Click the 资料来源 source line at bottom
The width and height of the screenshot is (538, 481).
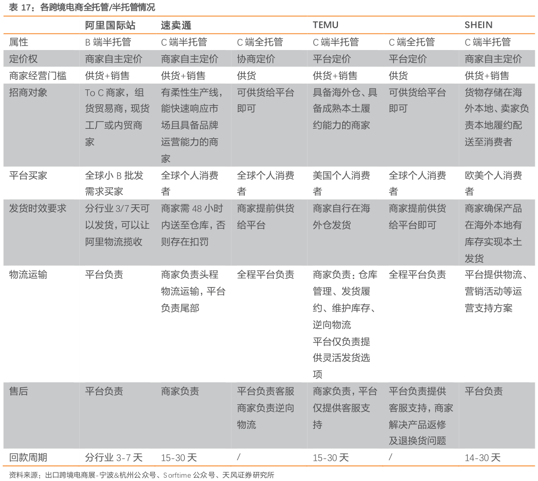[x=142, y=475]
